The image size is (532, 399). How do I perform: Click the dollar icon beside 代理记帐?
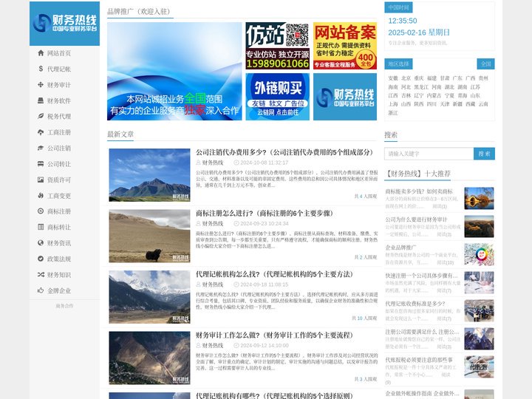click(x=41, y=69)
